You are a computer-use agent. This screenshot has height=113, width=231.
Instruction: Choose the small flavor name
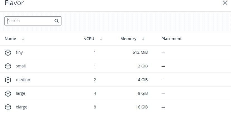tap(21, 66)
